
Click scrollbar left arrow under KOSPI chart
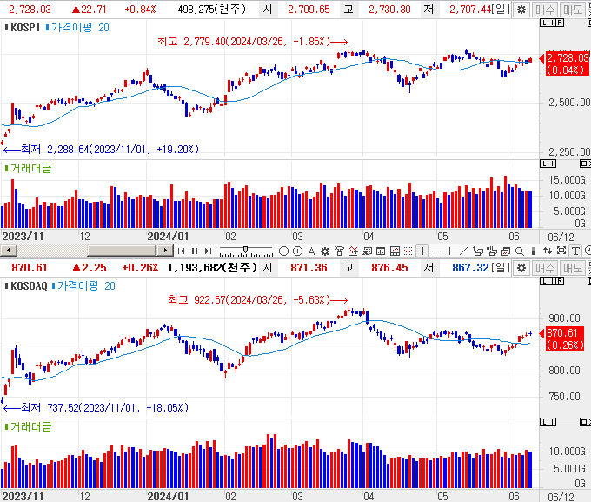[9, 251]
